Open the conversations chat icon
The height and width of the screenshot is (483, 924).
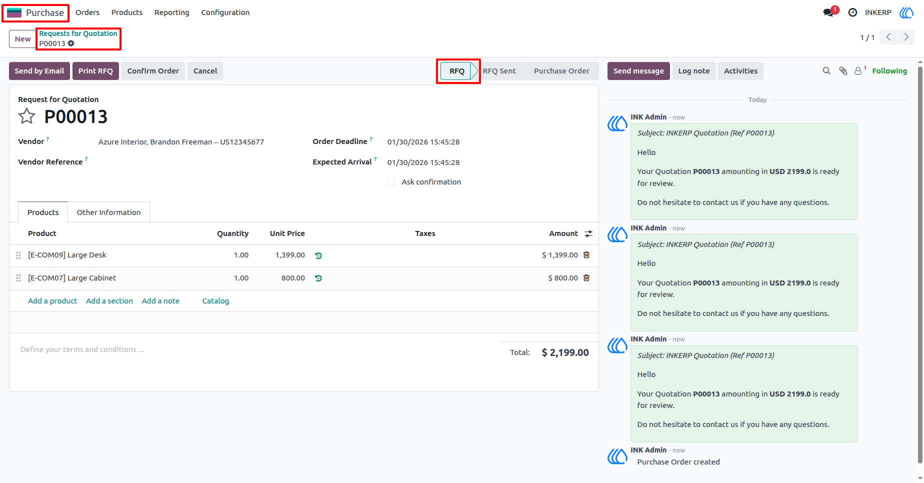pyautogui.click(x=828, y=12)
